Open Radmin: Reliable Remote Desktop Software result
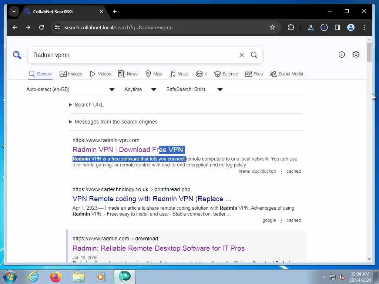 tap(158, 248)
